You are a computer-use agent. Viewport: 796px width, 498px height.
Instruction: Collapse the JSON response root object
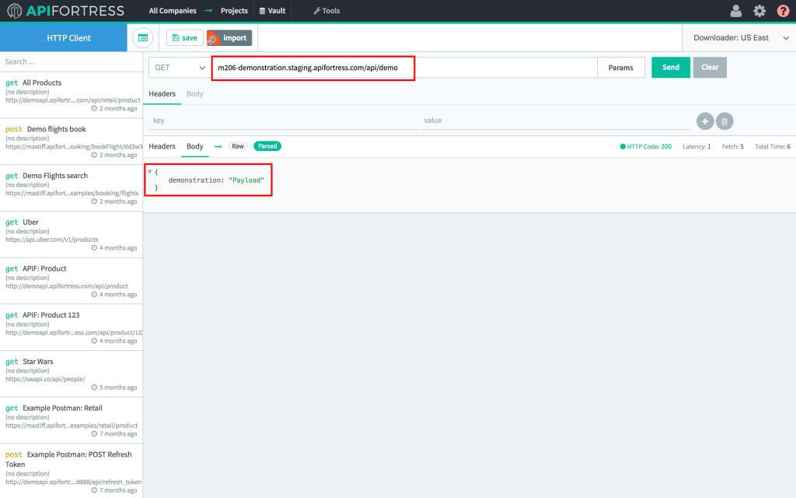[149, 171]
